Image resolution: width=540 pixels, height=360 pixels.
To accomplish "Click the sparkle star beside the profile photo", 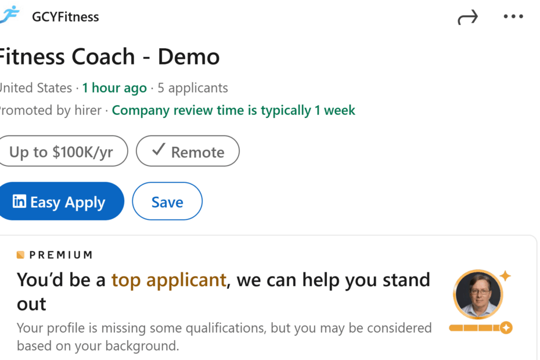I will coord(505,276).
